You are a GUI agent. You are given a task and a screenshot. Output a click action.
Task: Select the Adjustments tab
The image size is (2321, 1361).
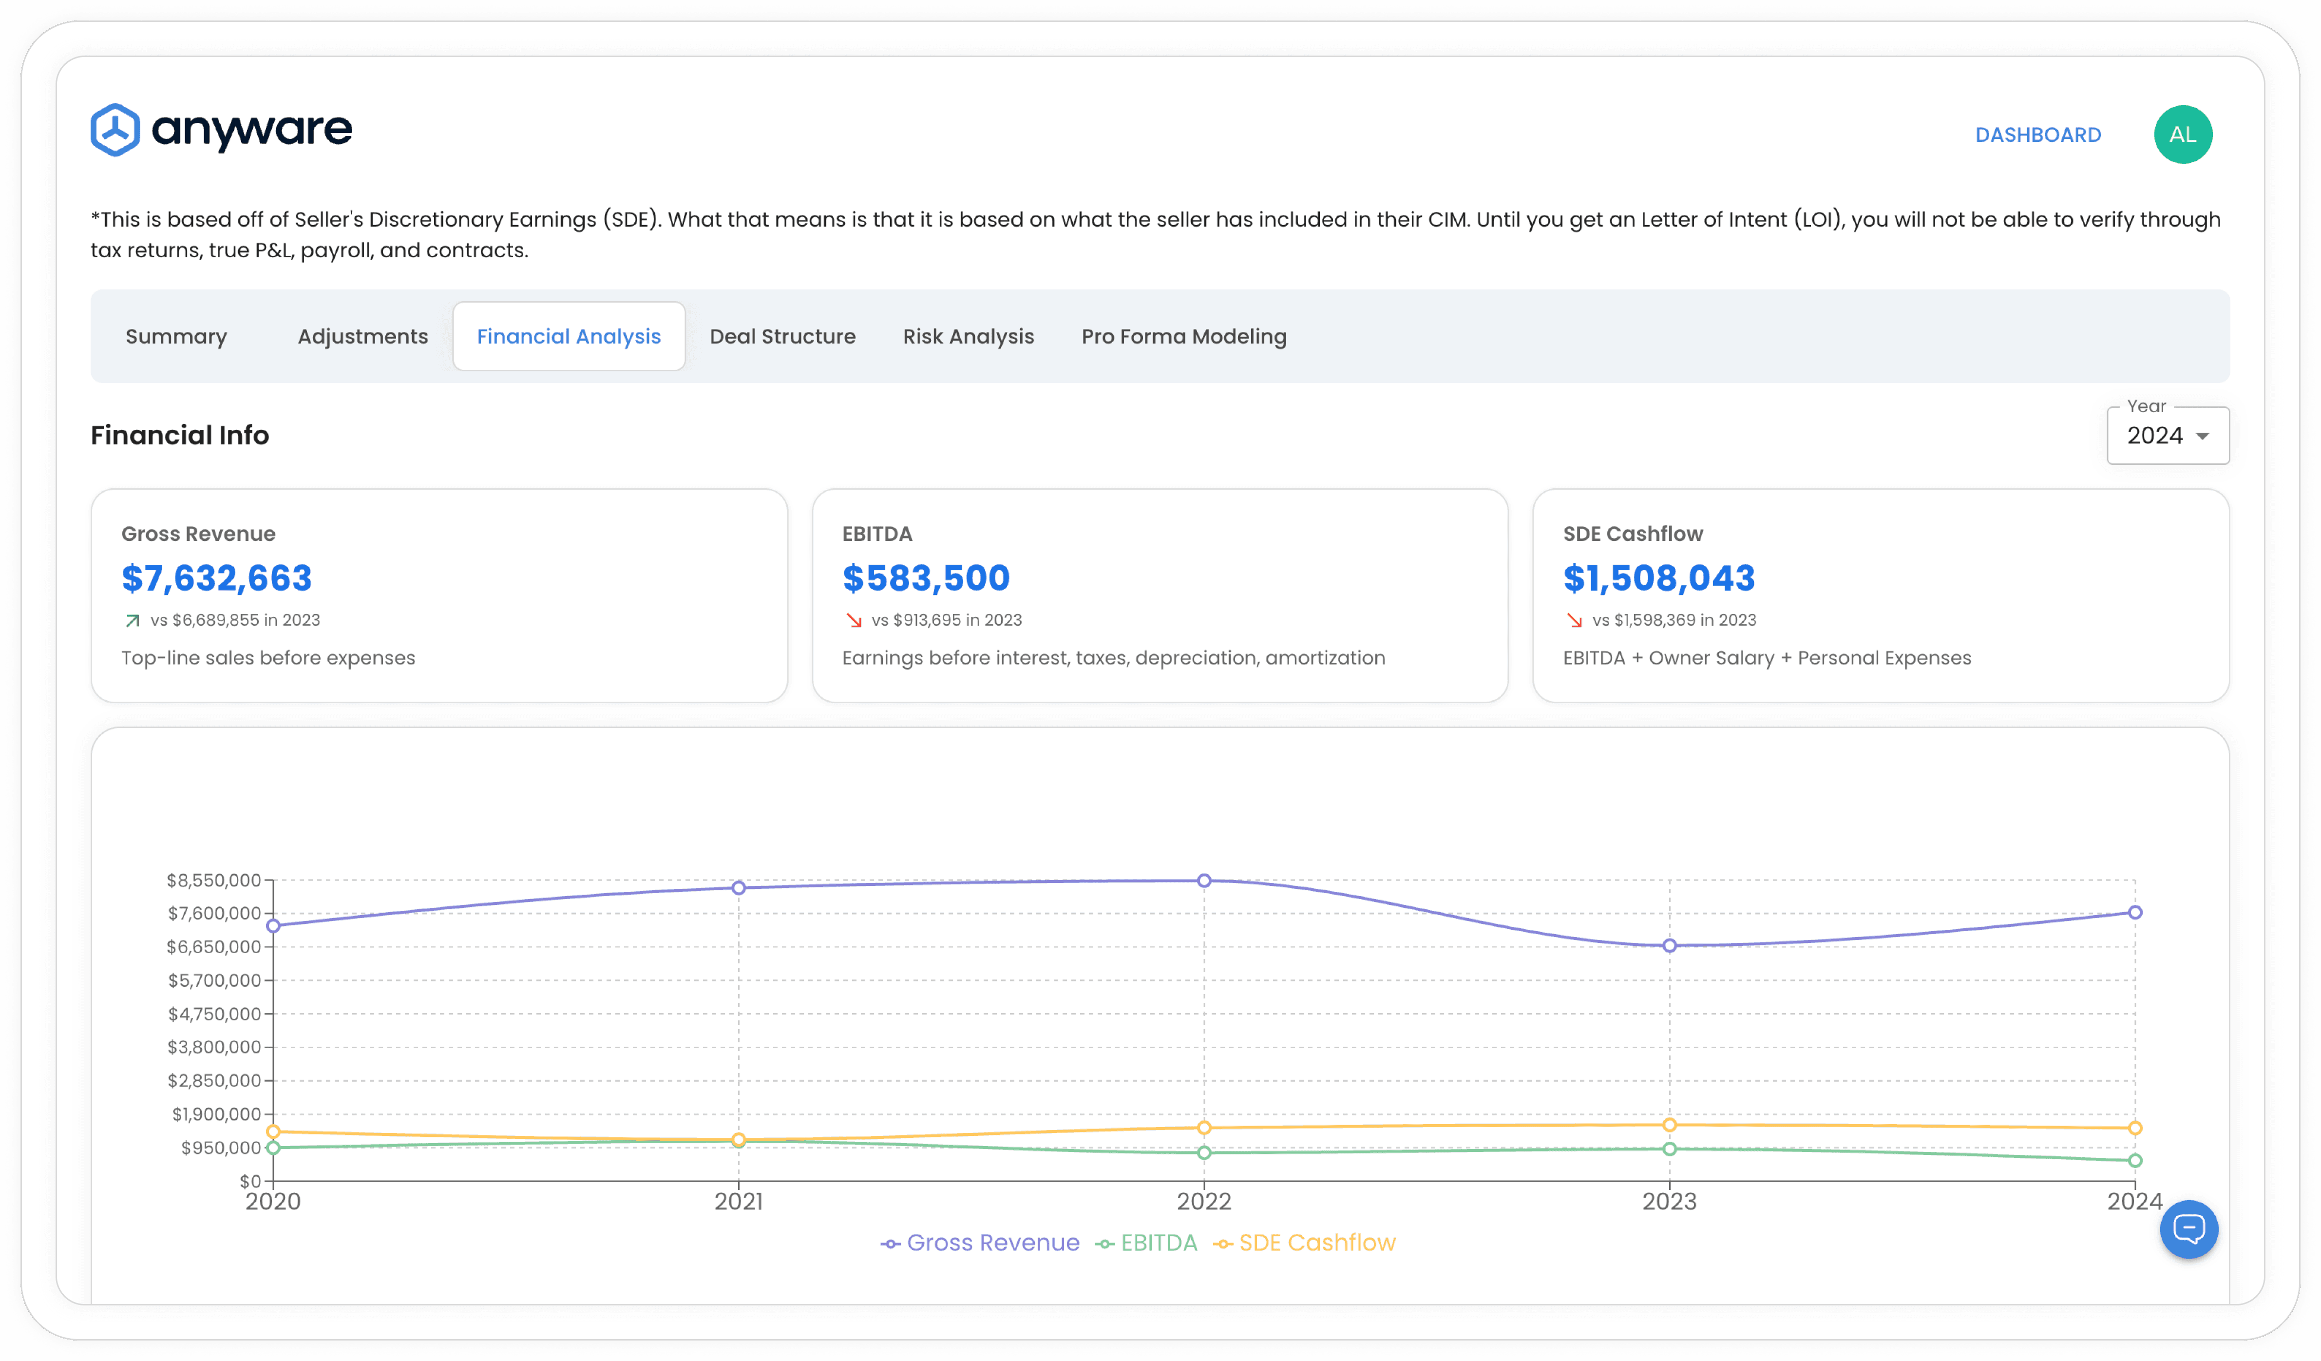point(363,337)
